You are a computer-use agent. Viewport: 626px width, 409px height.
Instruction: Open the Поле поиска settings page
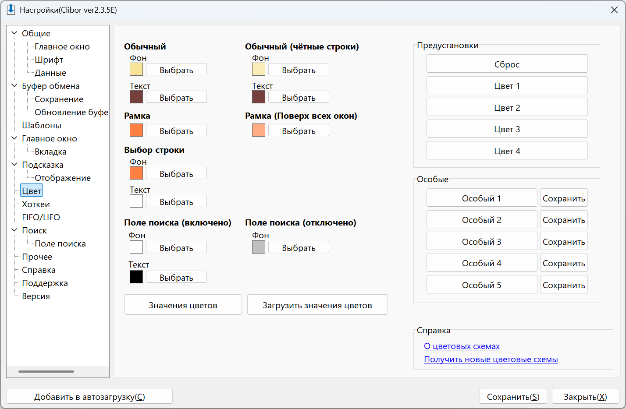tap(60, 243)
